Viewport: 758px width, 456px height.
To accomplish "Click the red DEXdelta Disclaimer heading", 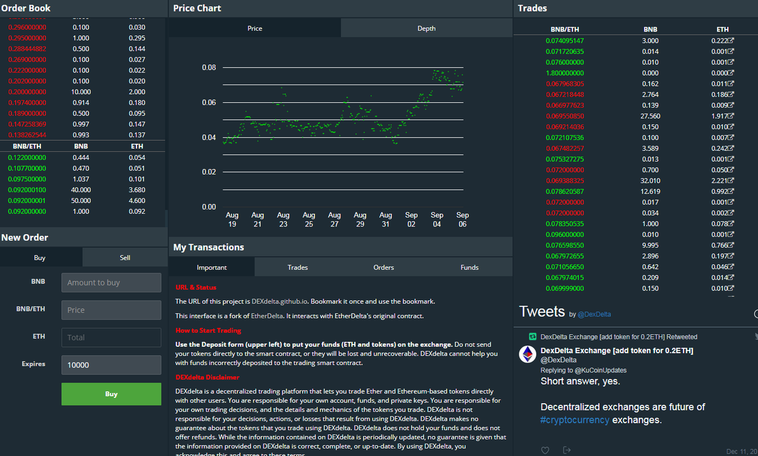I will click(207, 377).
